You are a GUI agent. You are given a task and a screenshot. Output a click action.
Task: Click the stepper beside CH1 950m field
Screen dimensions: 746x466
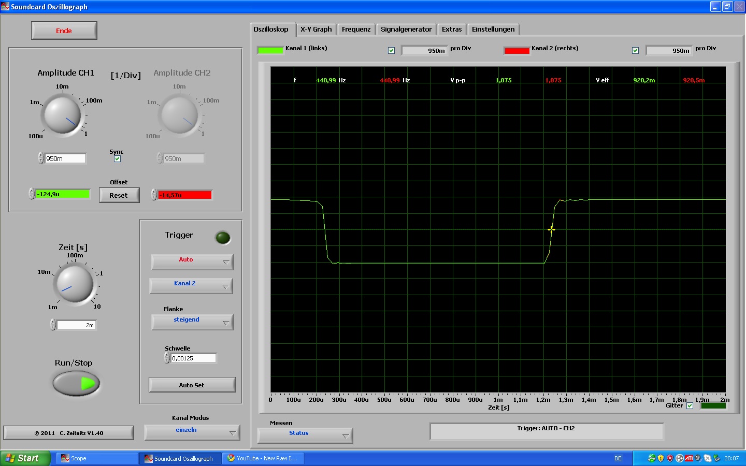(x=41, y=158)
